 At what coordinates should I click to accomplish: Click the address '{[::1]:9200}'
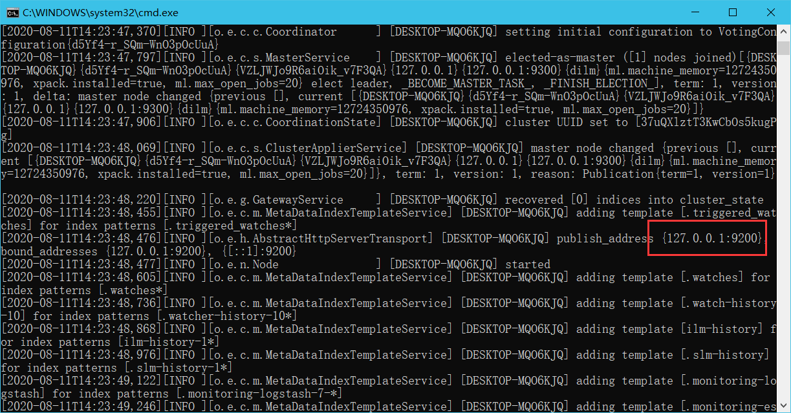[259, 251]
